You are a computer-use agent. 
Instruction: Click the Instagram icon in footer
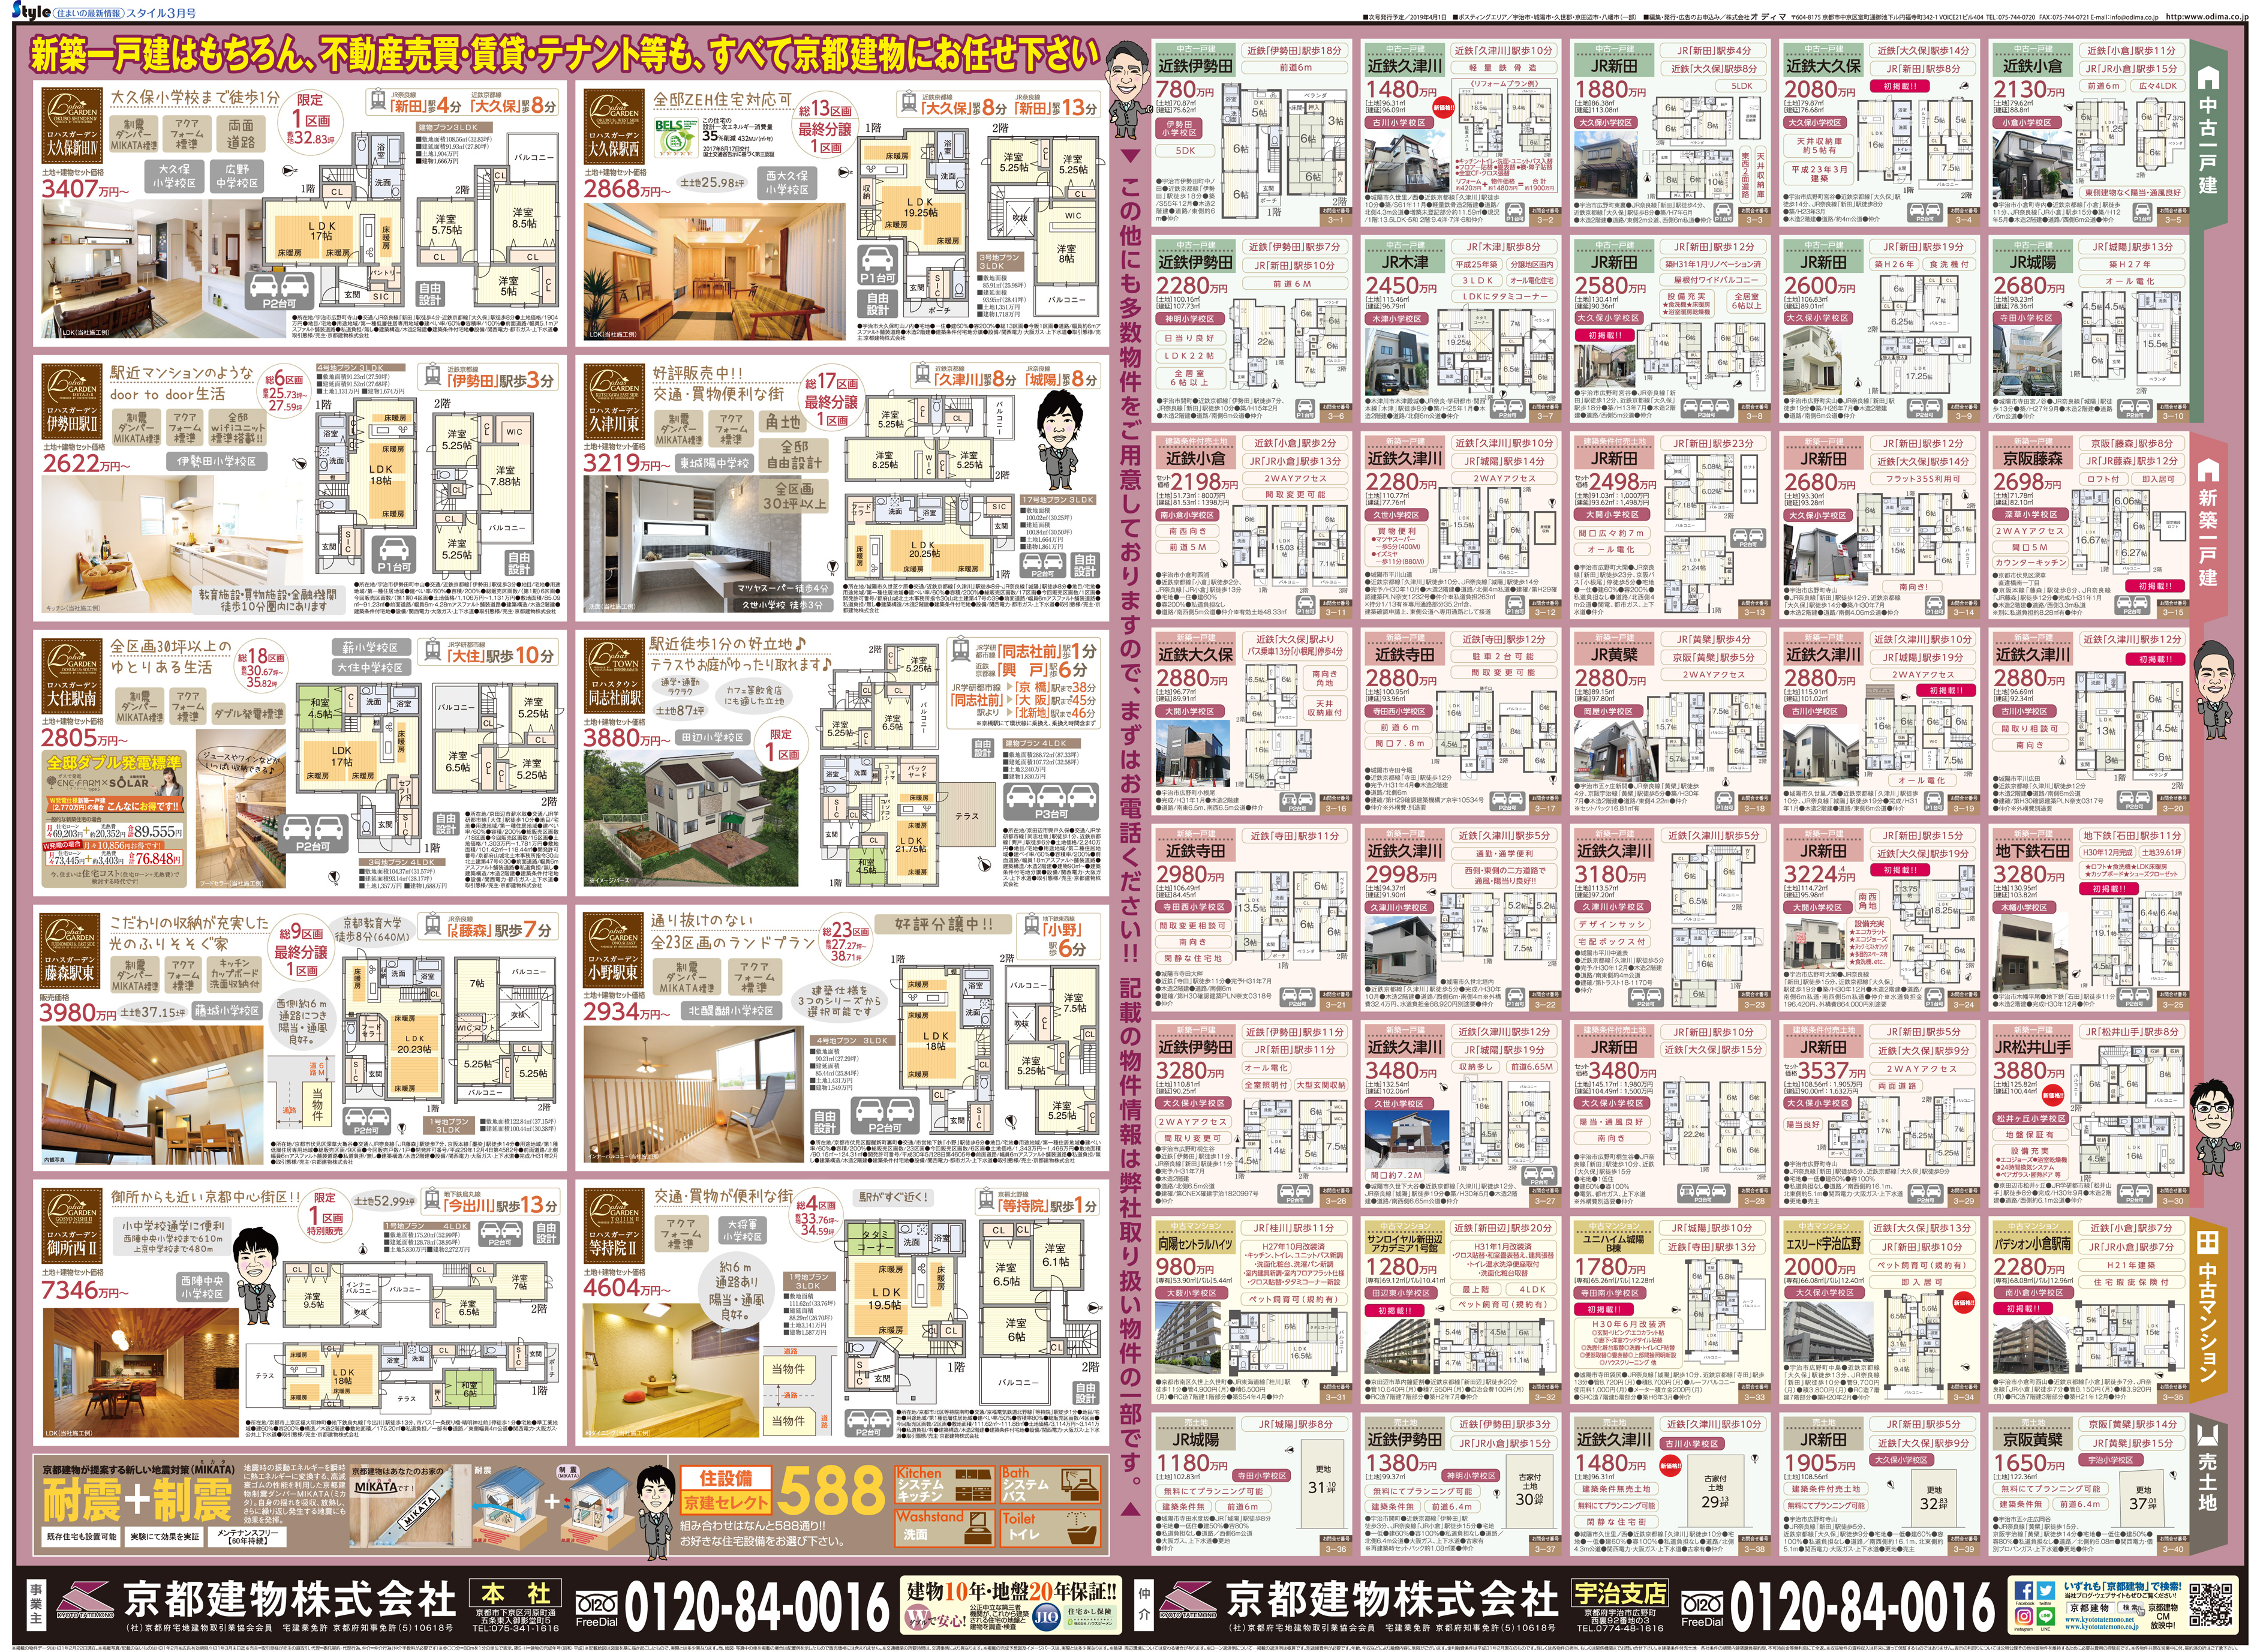[x=2024, y=1617]
